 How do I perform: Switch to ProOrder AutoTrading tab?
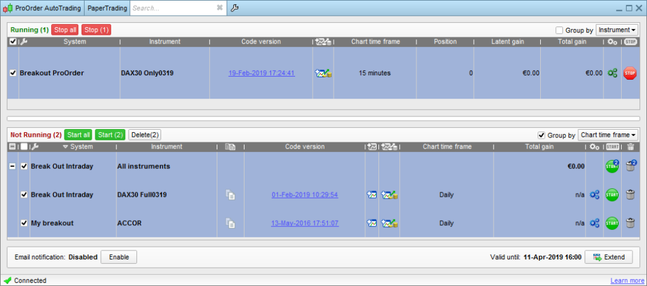tap(43, 8)
